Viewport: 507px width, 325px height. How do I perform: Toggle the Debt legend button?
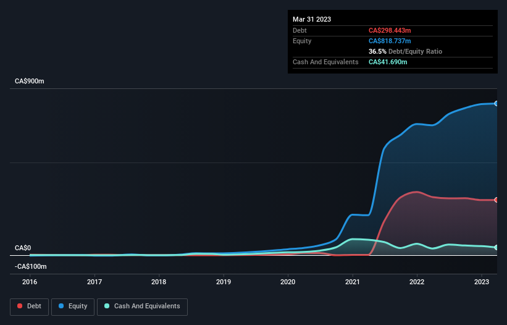pyautogui.click(x=30, y=306)
